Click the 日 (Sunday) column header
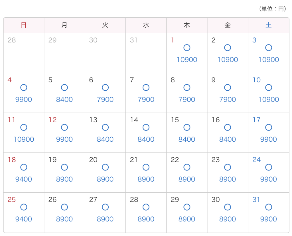 click(24, 25)
